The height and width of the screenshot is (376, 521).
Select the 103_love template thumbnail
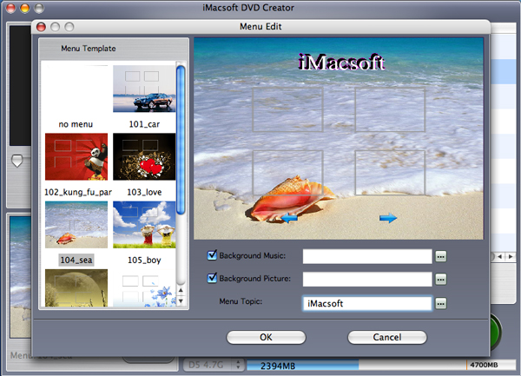coord(144,156)
